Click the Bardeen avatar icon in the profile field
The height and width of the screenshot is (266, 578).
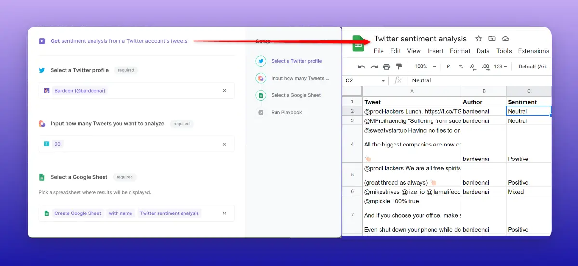pyautogui.click(x=47, y=91)
